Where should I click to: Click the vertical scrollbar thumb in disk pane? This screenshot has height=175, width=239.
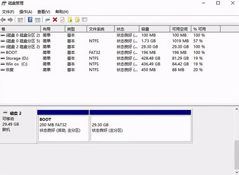237,155
